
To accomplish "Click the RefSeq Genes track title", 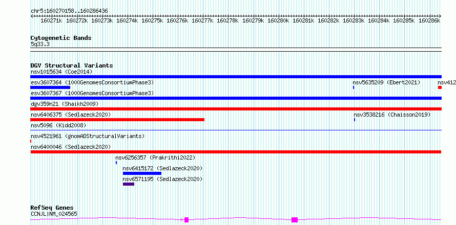I will click(x=52, y=208).
